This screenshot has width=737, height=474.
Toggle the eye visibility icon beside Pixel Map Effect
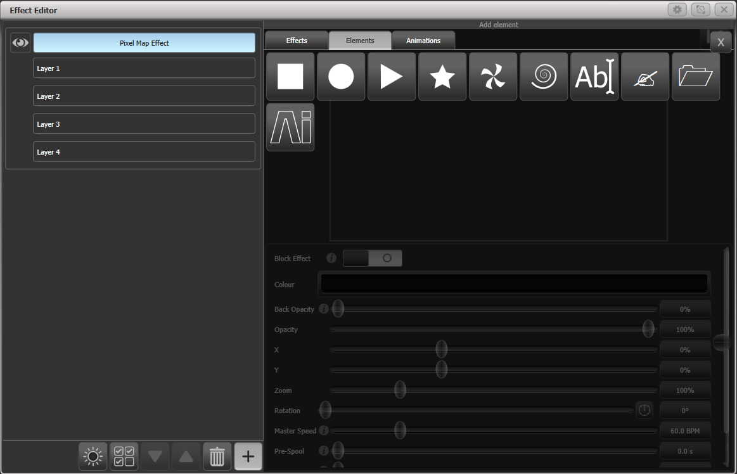tap(20, 42)
